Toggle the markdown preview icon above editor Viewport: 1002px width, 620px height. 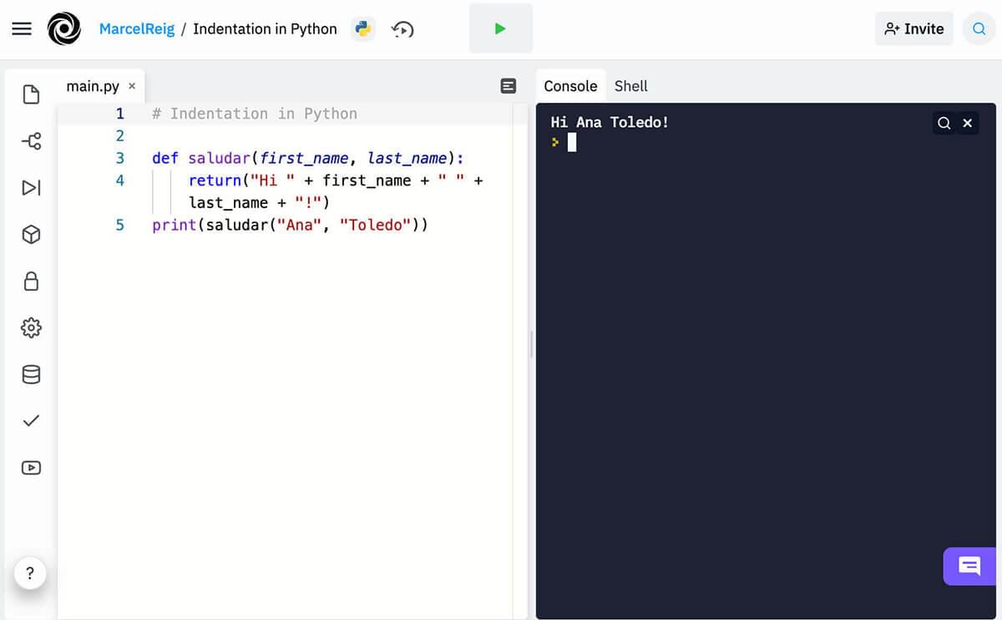pyautogui.click(x=509, y=86)
